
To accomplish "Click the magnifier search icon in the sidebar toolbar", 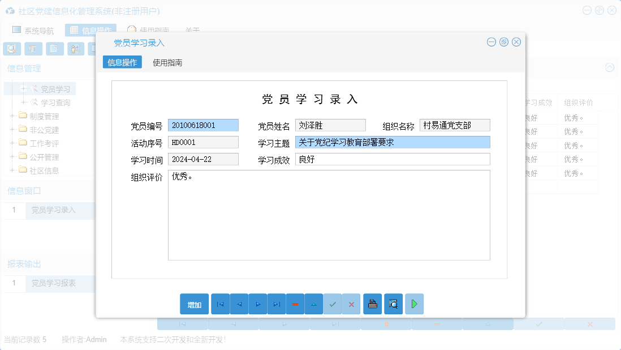I will 11,49.
